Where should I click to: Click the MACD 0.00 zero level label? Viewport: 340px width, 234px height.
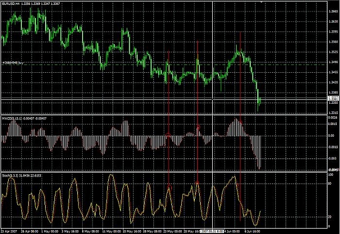click(x=331, y=136)
